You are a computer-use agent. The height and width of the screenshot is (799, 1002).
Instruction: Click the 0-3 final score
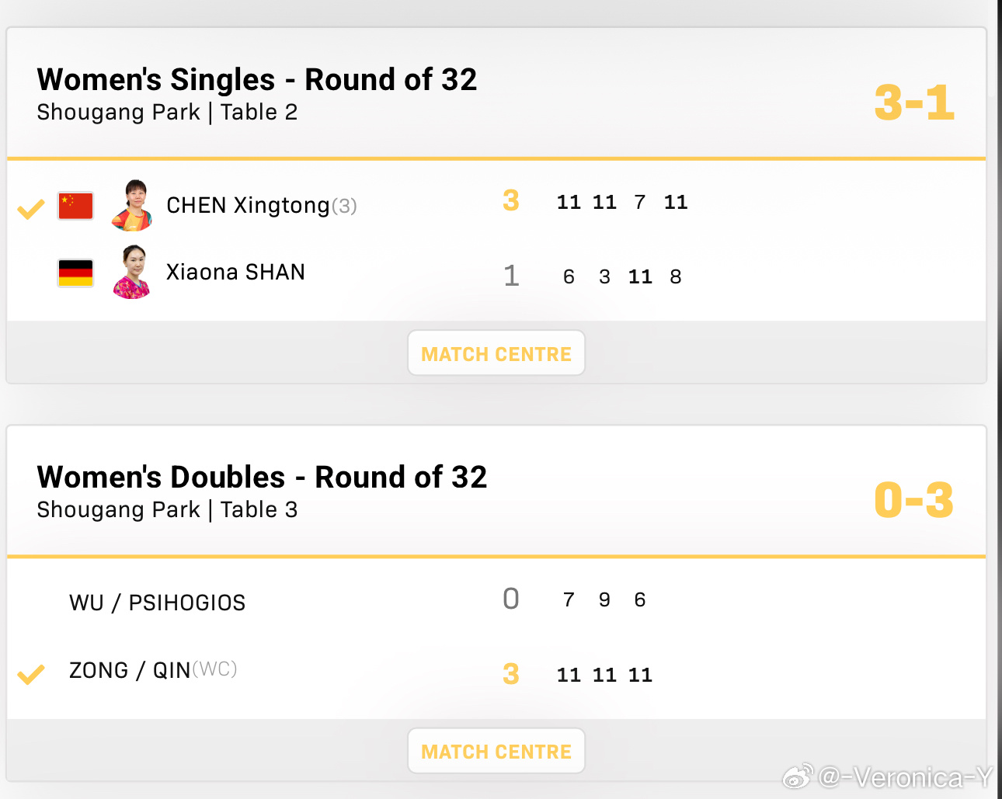click(x=914, y=500)
